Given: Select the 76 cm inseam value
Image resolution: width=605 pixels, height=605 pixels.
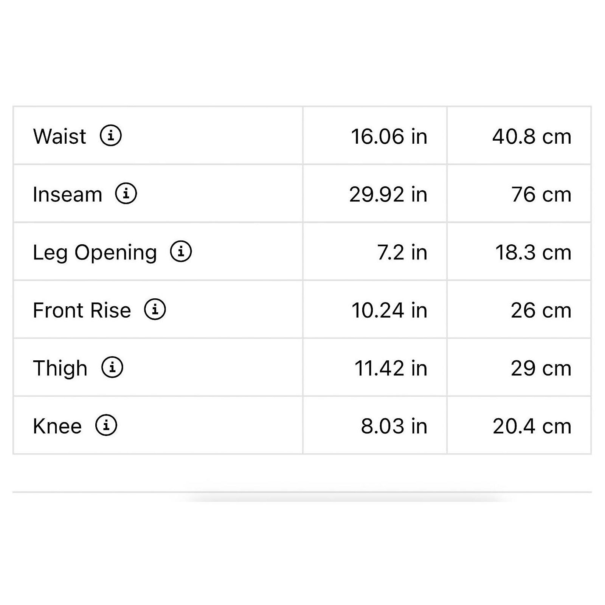Looking at the screenshot, I should [x=541, y=194].
